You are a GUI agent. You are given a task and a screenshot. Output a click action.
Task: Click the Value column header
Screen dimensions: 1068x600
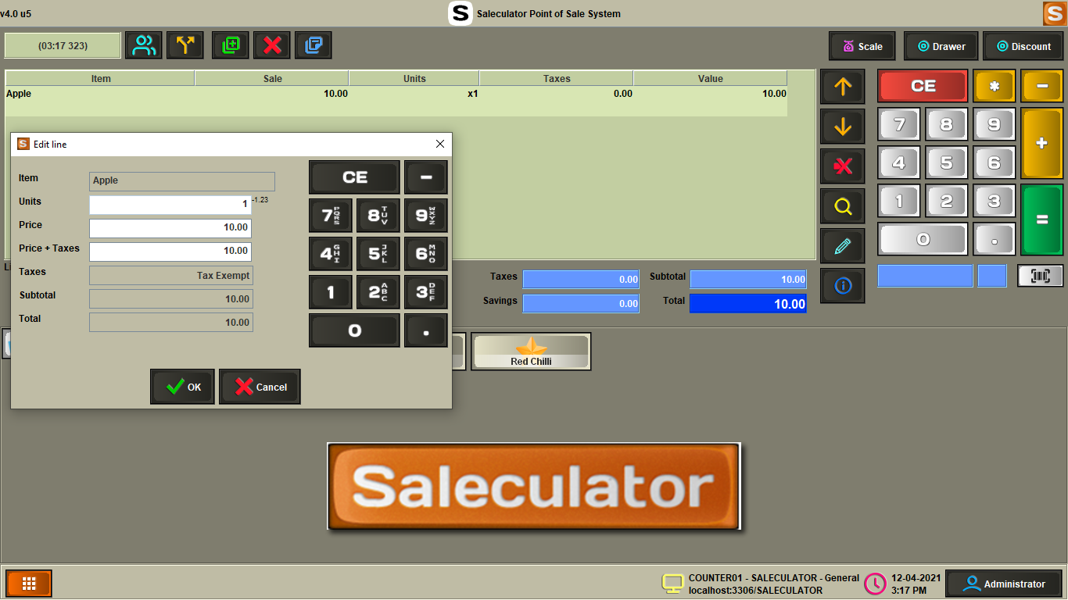[711, 79]
